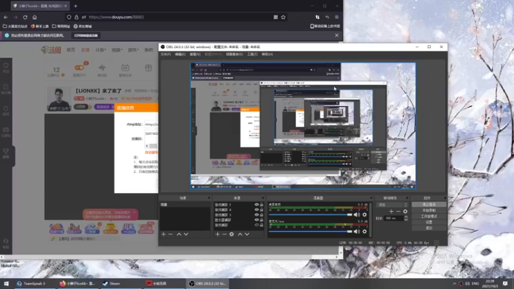Open the 帮助(H) menu in OBS

[x=267, y=55]
